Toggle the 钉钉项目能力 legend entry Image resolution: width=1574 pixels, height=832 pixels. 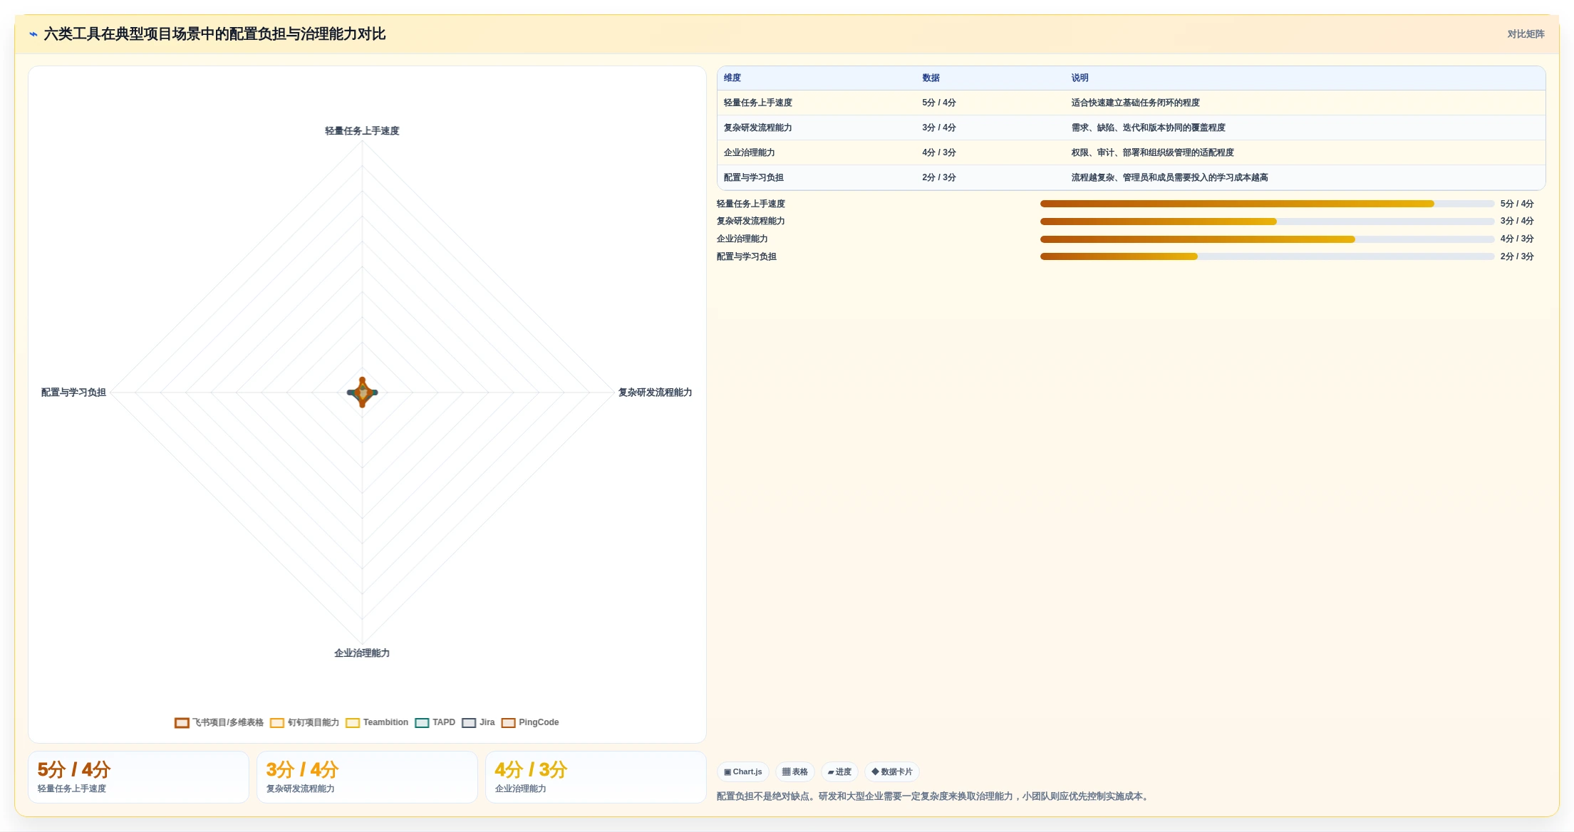click(x=305, y=722)
